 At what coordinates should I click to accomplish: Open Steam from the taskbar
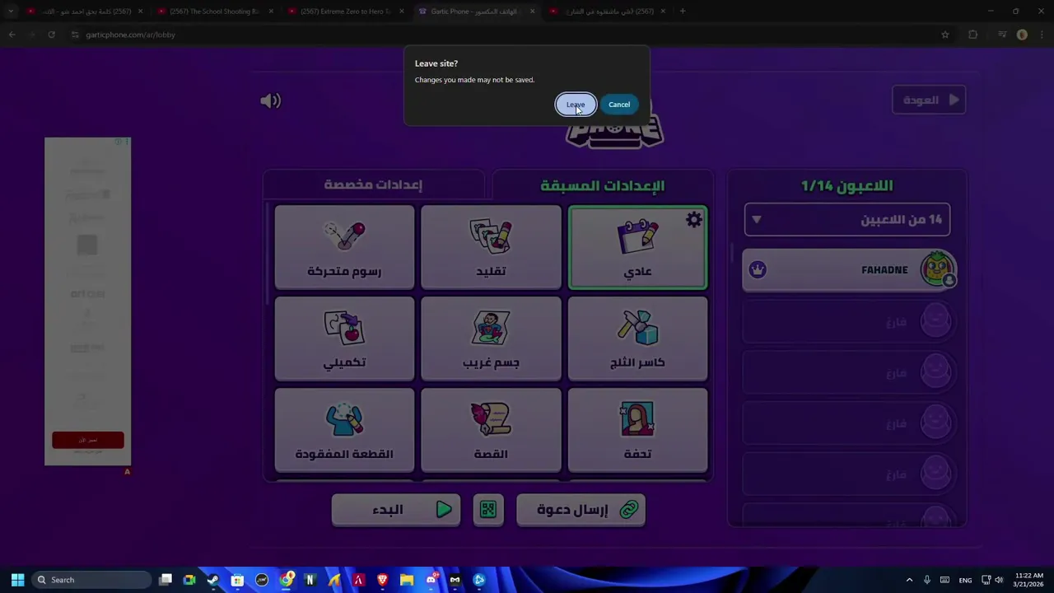tap(213, 580)
